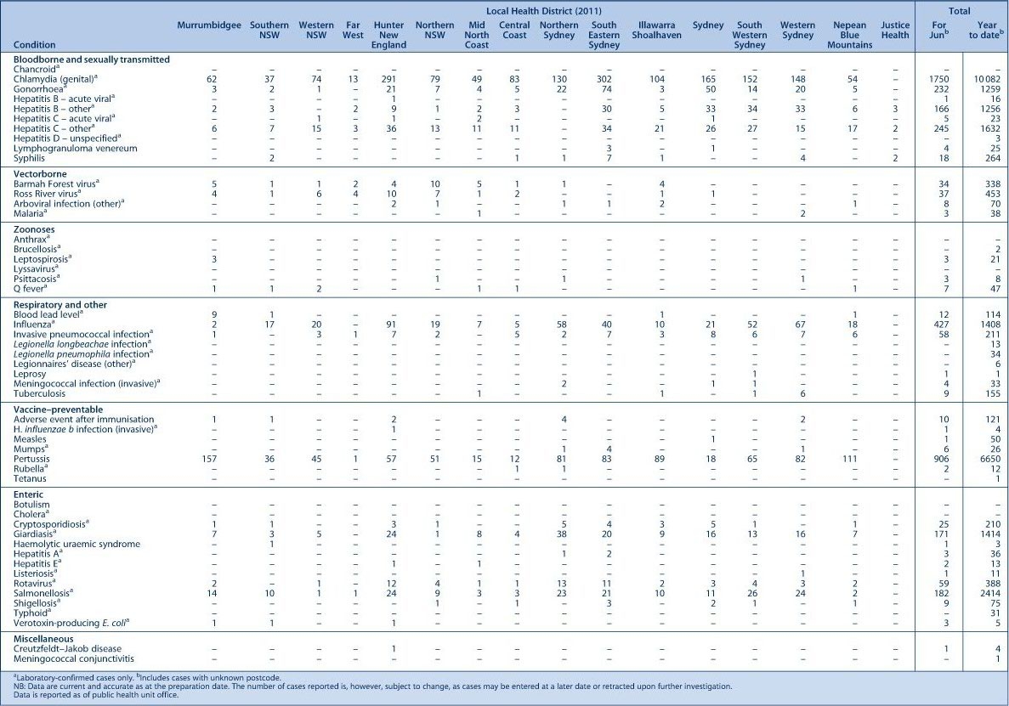Screen dimensions: 1009x706
Task: Select the Legionella pneumophila infection label
Action: 83,354
